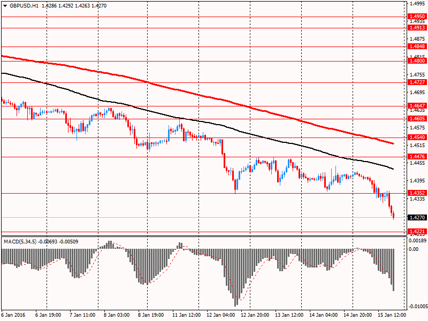
Task: Click the 6 Jan 2016 time axis label
Action: 13,315
